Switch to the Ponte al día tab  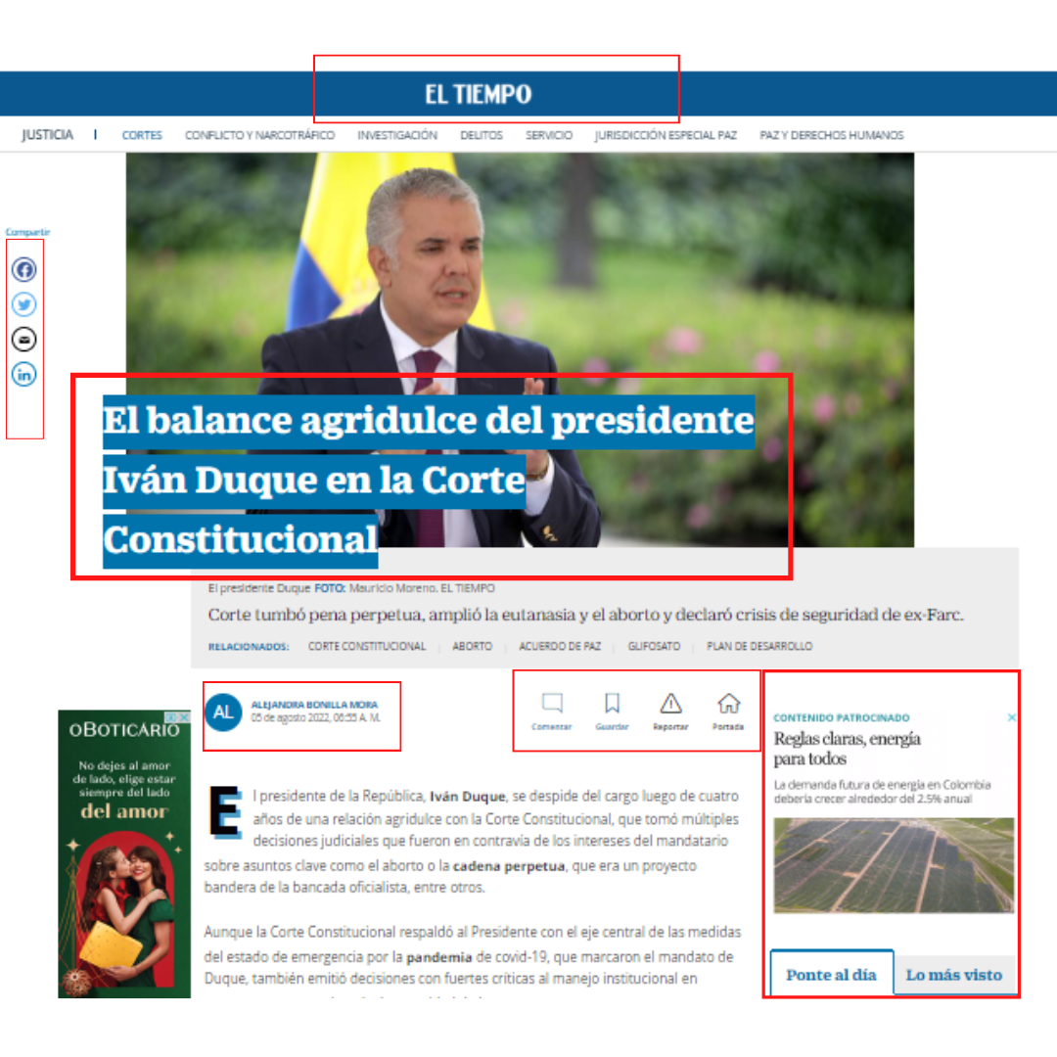pyautogui.click(x=832, y=974)
